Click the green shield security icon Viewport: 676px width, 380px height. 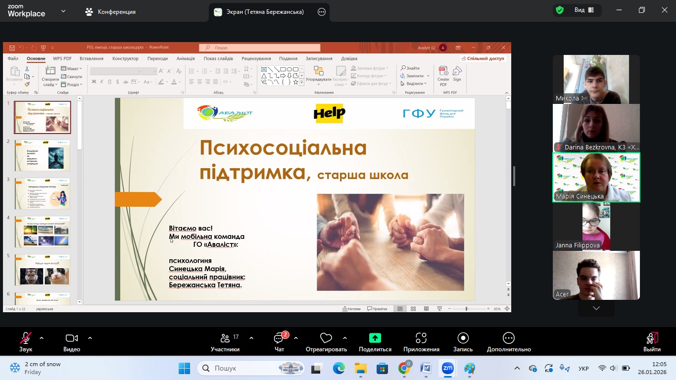pos(560,10)
